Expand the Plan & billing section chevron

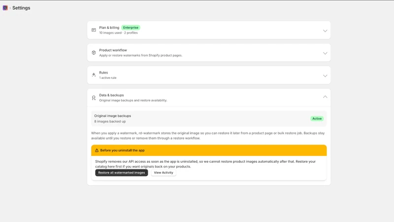(x=325, y=31)
